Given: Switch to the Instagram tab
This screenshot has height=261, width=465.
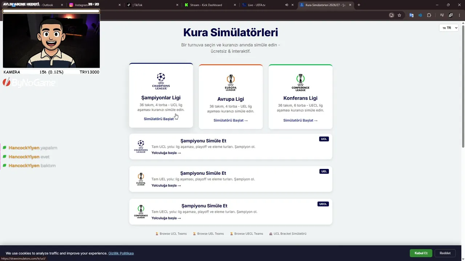Looking at the screenshot, I should pos(95,5).
